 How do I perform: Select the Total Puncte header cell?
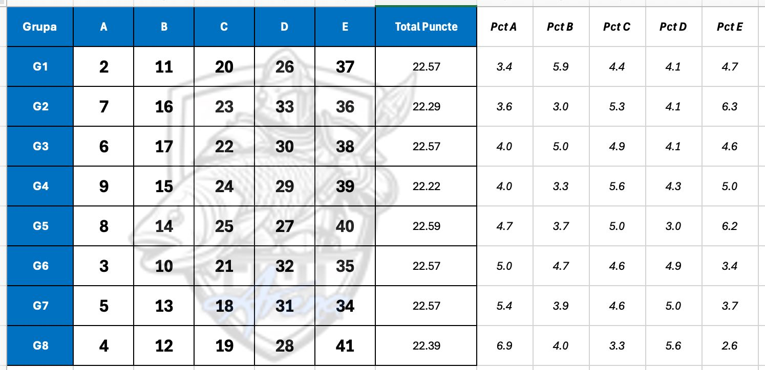[x=426, y=27]
